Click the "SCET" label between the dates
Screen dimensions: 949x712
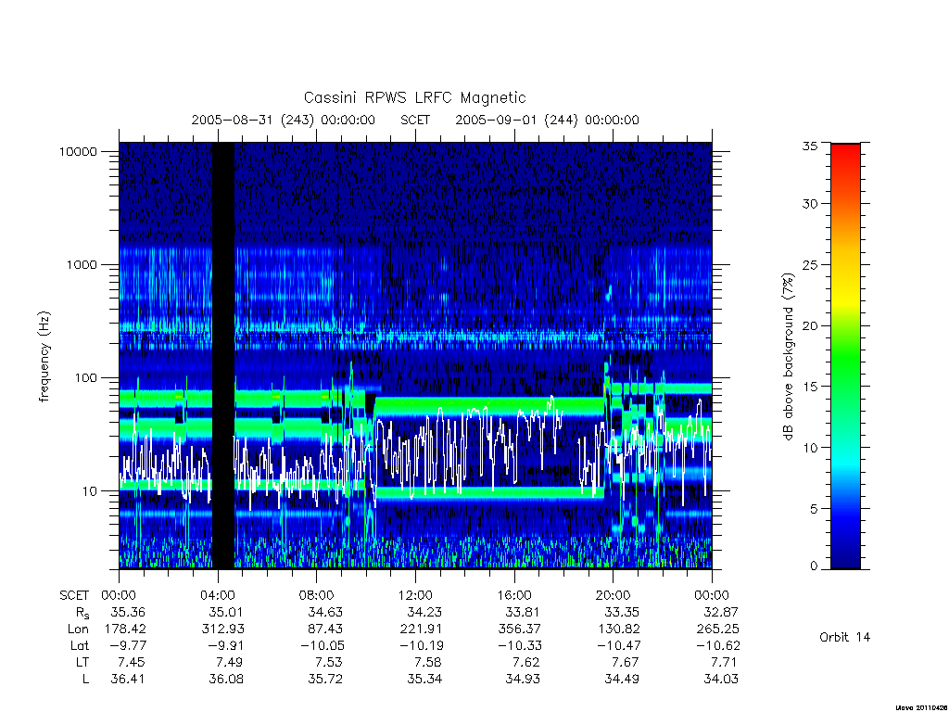(x=415, y=120)
